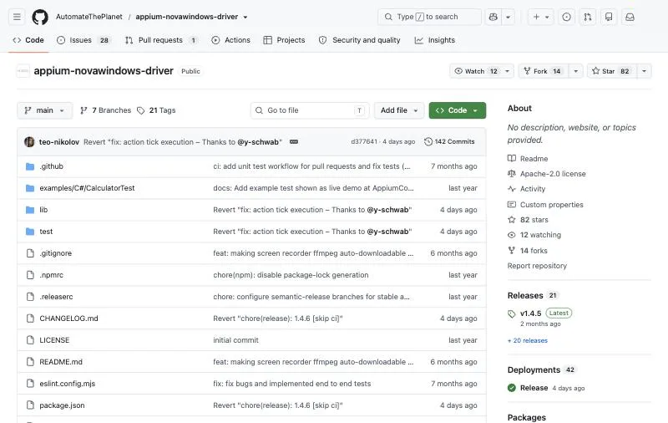Switch to the Actions tab
This screenshot has height=423, width=668.
(231, 40)
